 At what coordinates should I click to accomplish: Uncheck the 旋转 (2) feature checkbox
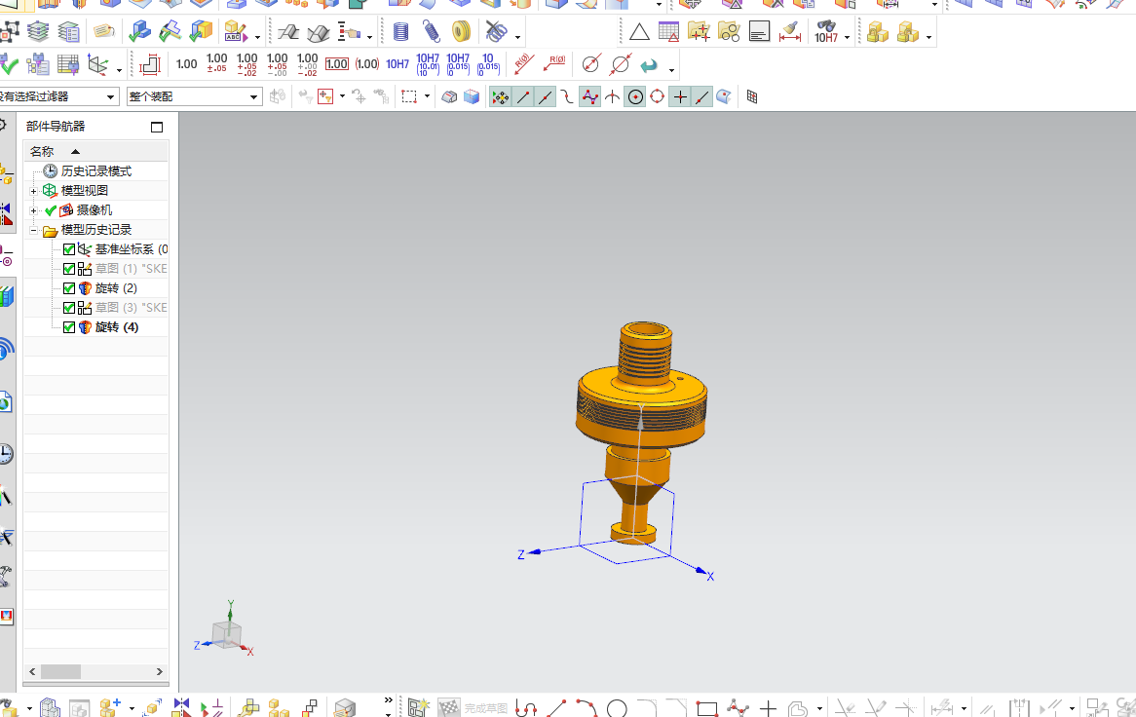tap(69, 288)
